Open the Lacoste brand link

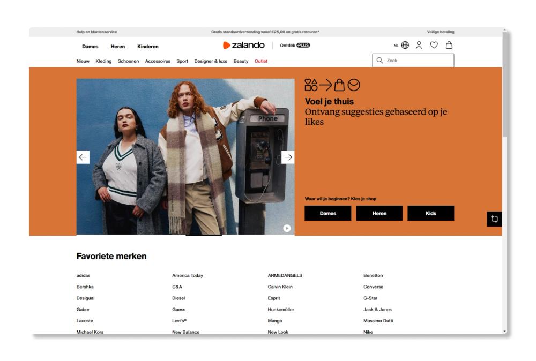tap(85, 321)
